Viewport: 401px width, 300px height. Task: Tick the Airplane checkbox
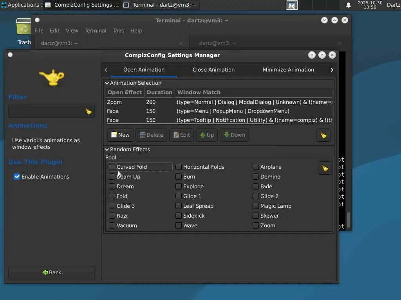[255, 167]
